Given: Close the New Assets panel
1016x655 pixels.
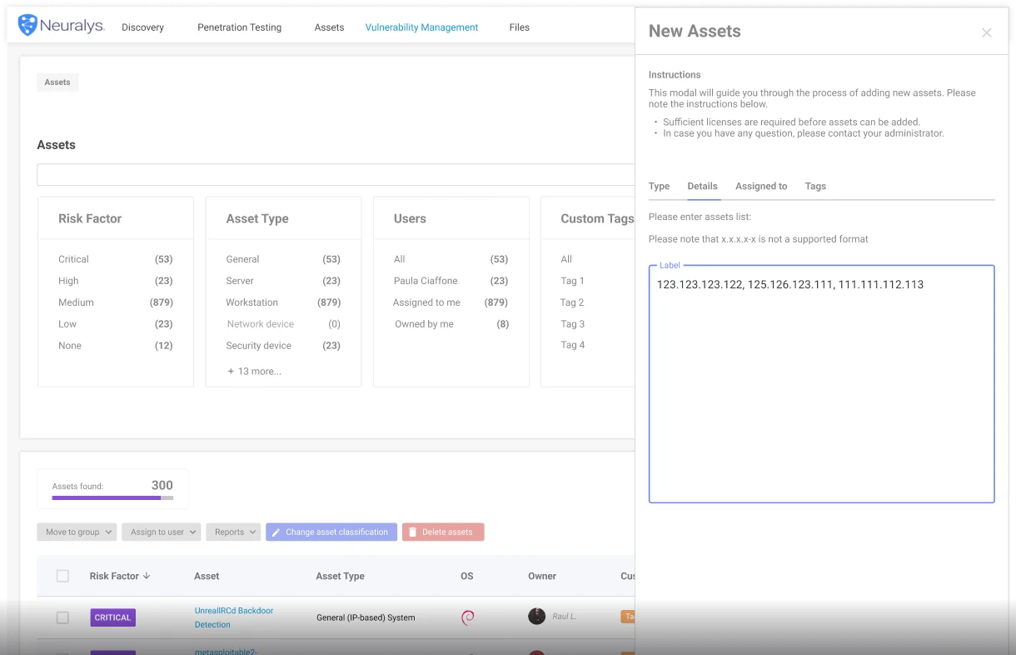Looking at the screenshot, I should tap(986, 32).
